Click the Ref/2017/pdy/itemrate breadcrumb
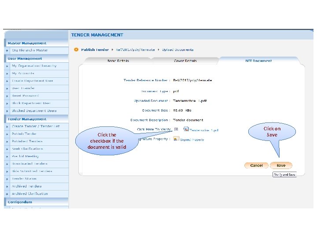317x237 pixels. [135, 50]
